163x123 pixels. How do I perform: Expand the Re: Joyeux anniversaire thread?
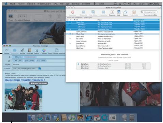tap(67, 34)
